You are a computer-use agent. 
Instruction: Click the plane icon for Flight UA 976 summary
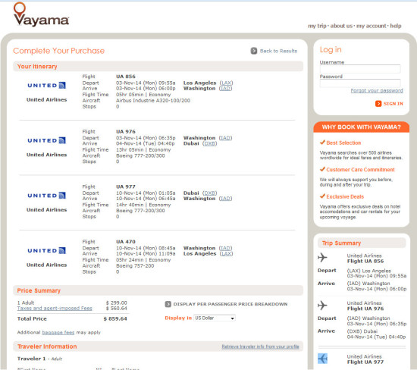pyautogui.click(x=322, y=305)
